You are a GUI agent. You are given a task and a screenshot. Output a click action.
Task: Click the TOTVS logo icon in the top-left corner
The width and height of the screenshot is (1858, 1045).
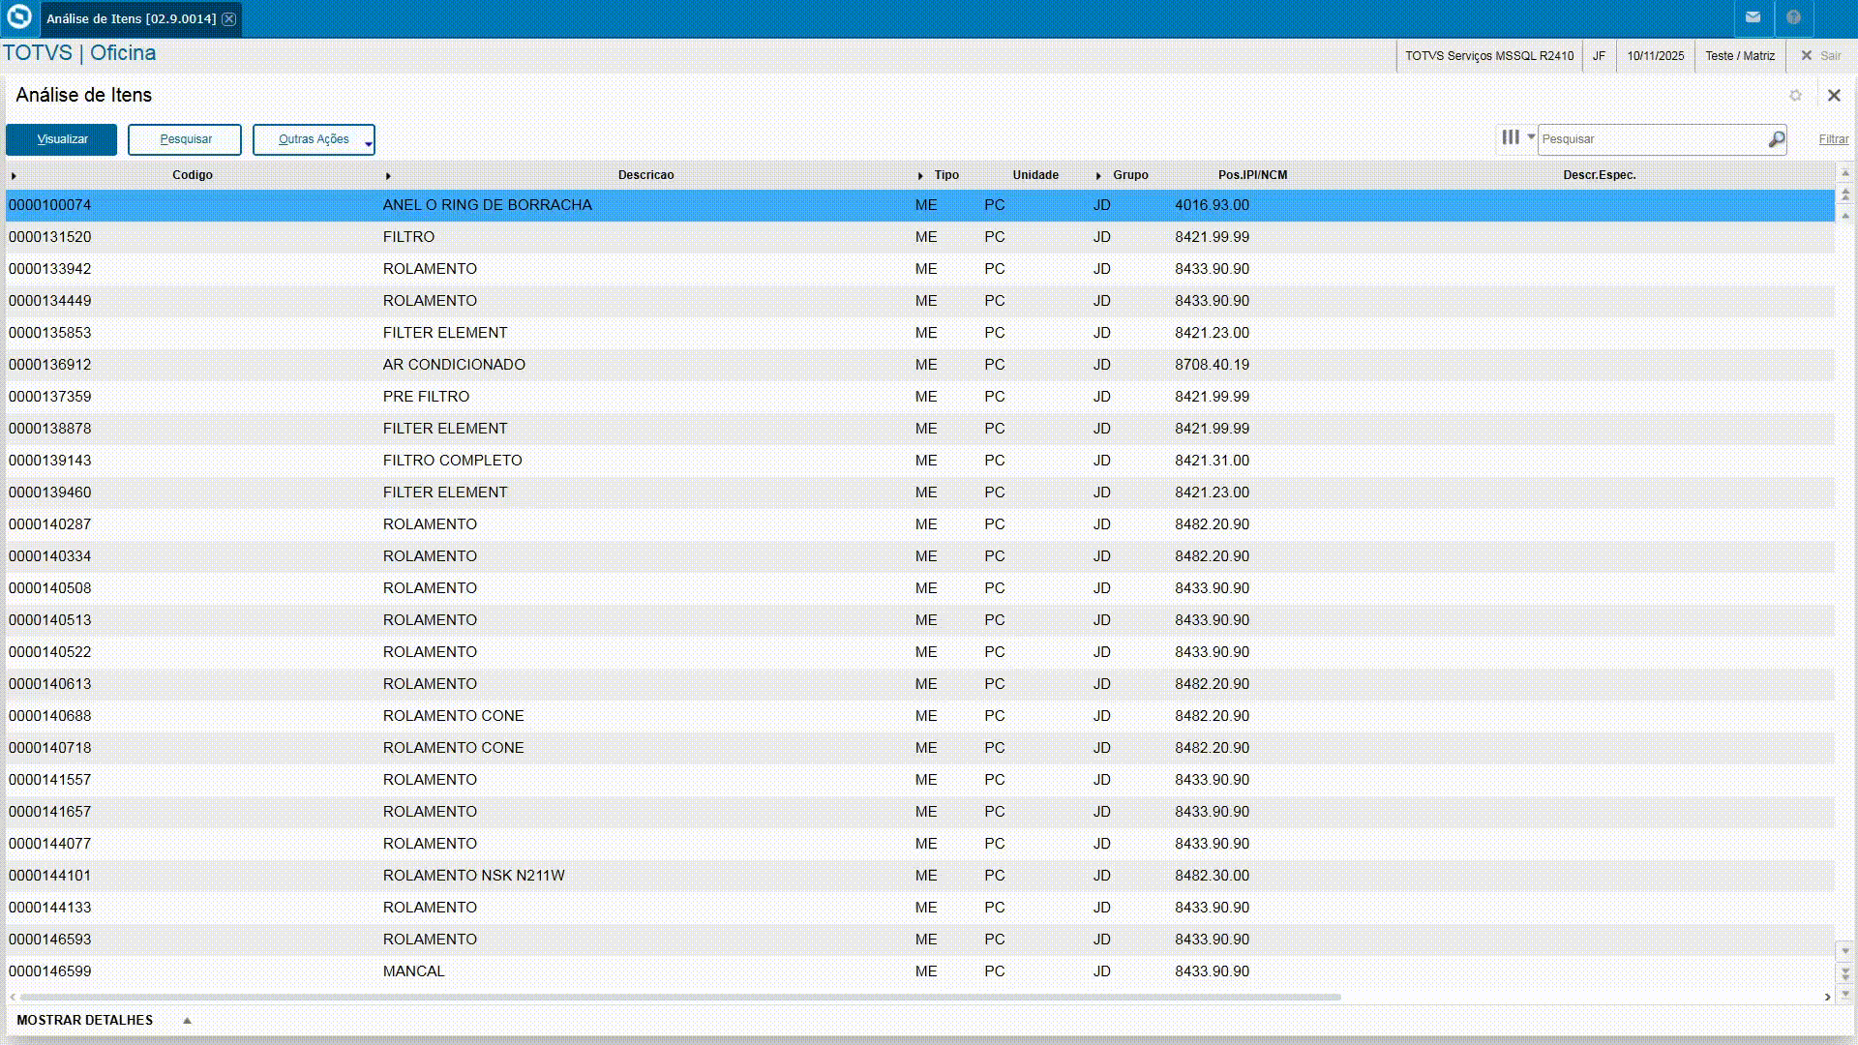pos(19,17)
